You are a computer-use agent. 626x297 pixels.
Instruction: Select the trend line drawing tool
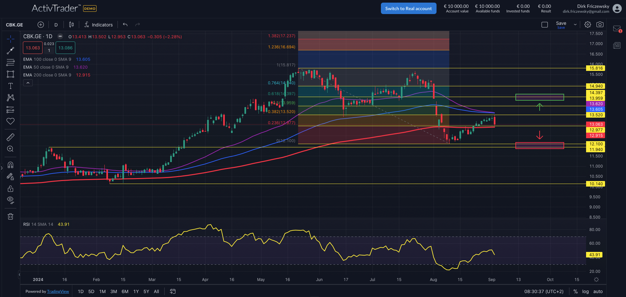pyautogui.click(x=10, y=51)
